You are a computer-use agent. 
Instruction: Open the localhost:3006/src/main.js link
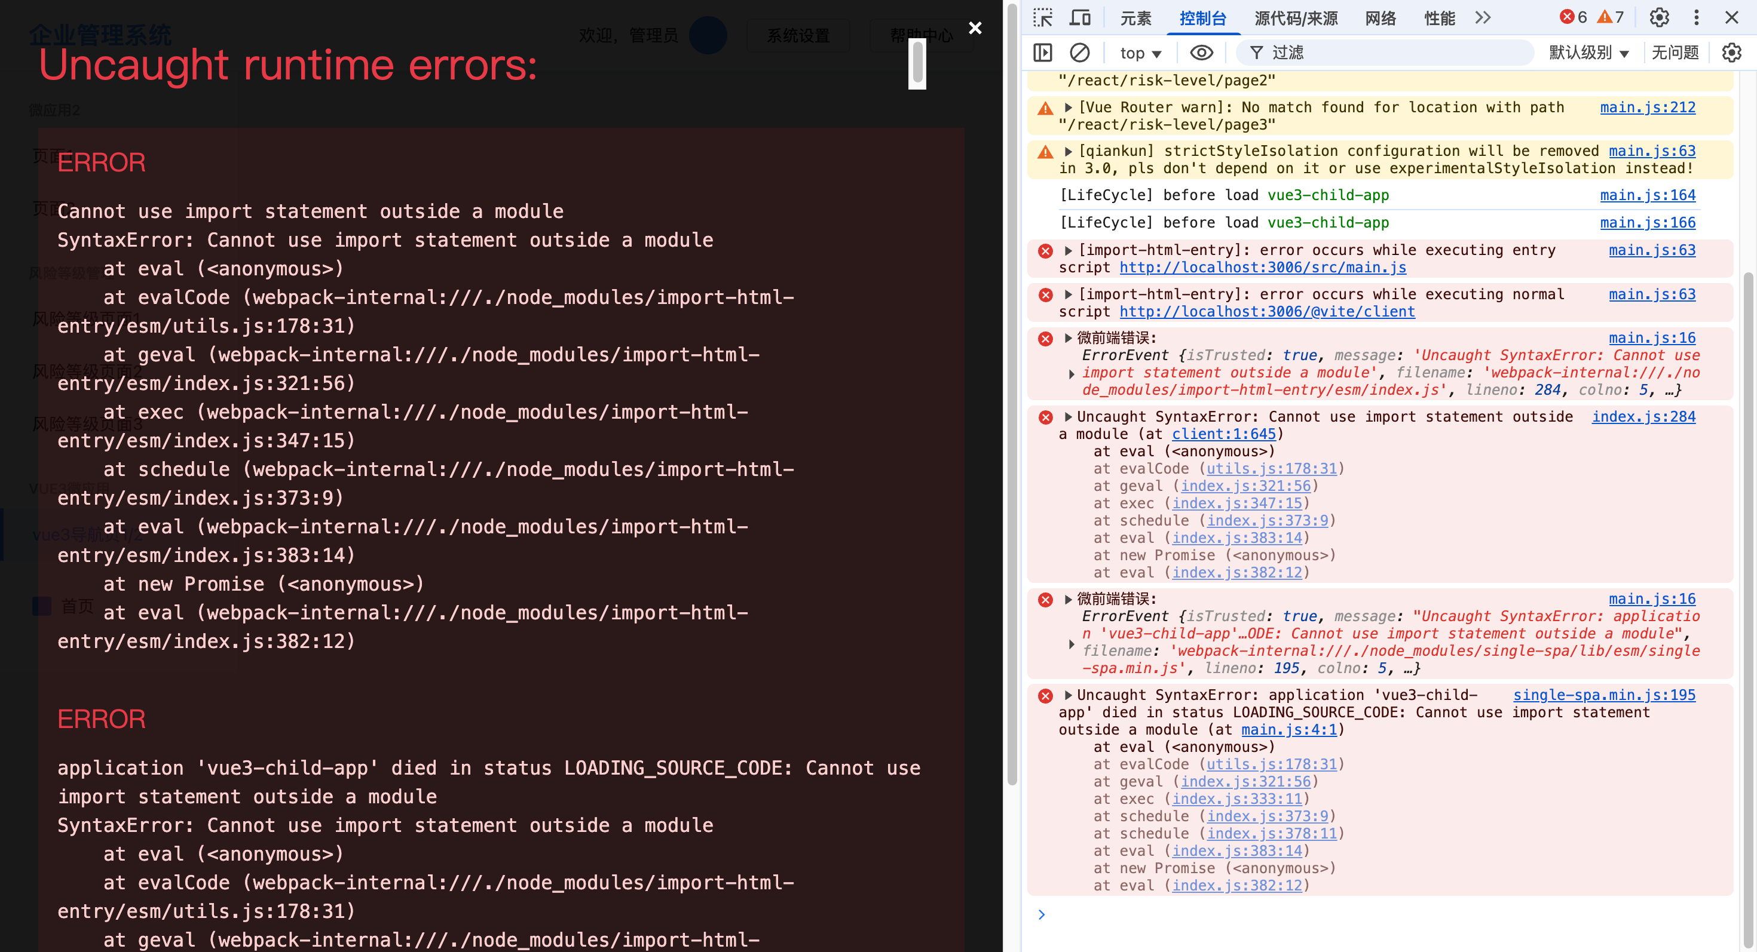(1263, 268)
